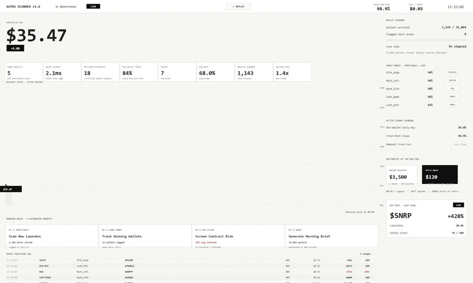The image size is (473, 283).
Task: Click the SMART tag beside Ku6t_0aWn
Action: pos(453,96)
